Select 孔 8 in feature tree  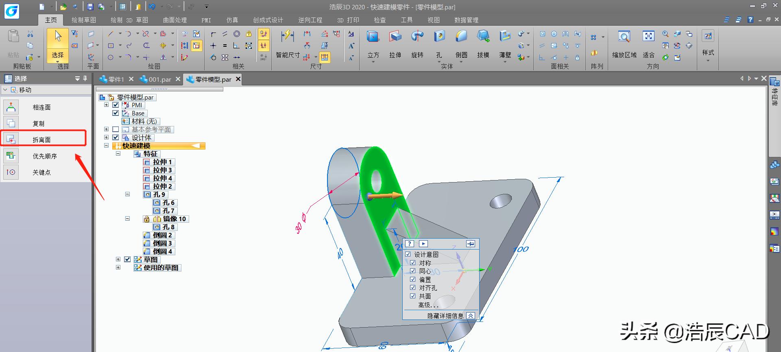(x=165, y=227)
